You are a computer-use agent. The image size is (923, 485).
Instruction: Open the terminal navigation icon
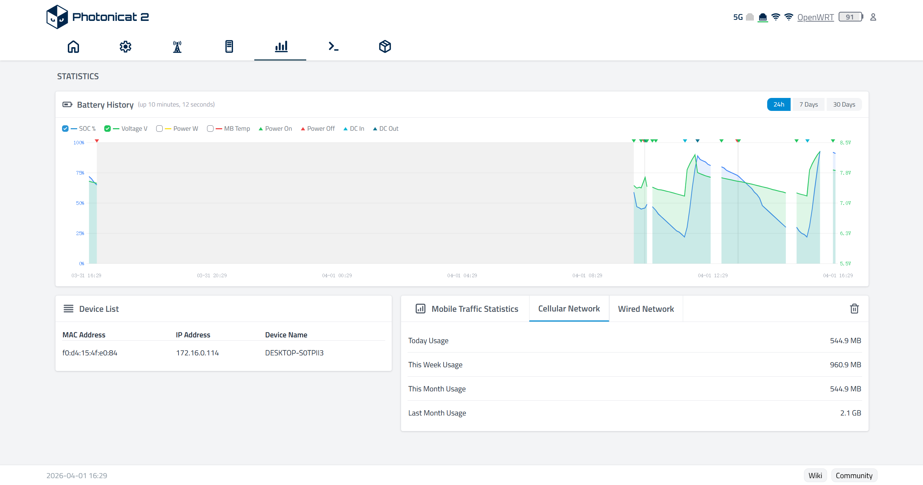(332, 46)
